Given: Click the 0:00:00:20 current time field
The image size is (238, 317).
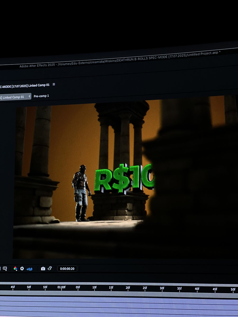Looking at the screenshot, I should tap(67, 269).
